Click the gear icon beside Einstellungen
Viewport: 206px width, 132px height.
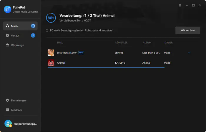click(7, 100)
